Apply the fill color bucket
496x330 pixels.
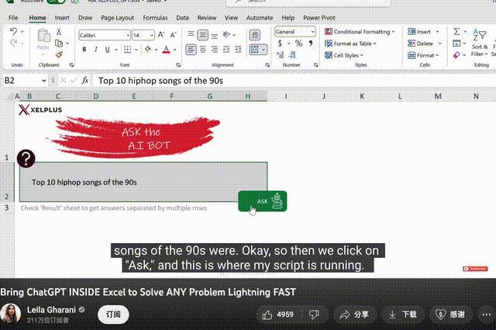[x=148, y=49]
